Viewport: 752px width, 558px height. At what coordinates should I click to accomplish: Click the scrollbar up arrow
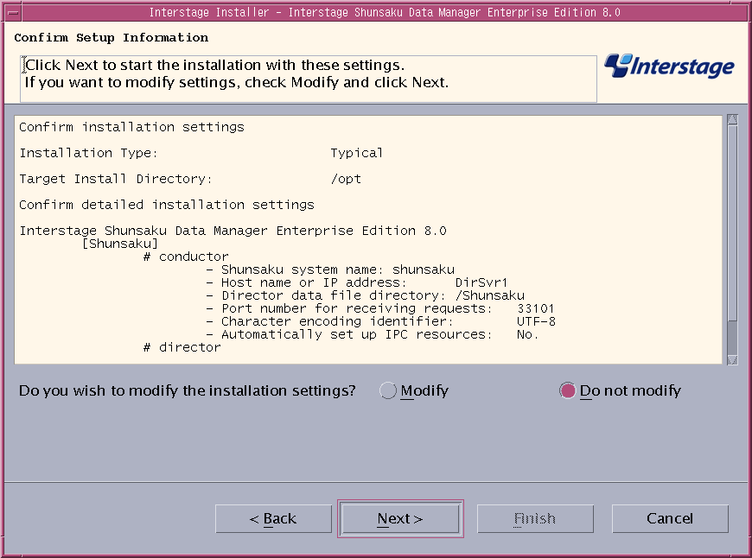tap(732, 119)
